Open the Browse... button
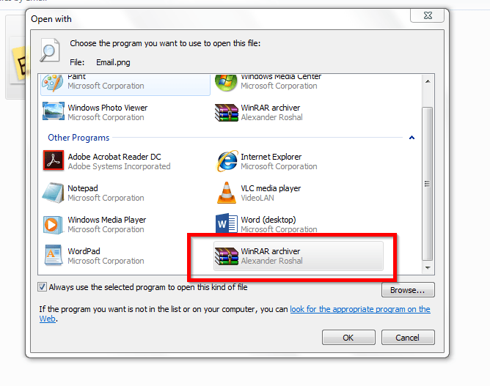Viewport: 490px width, 386px height. (x=408, y=290)
